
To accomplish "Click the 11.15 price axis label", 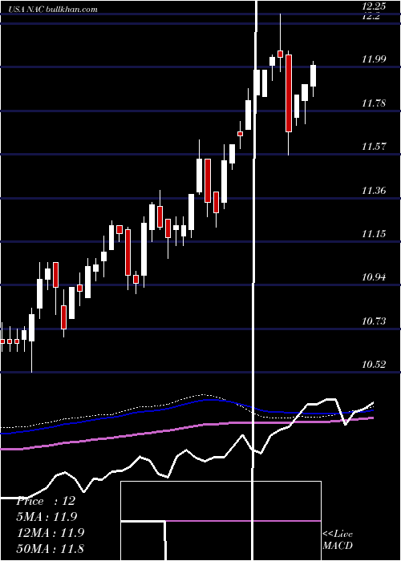I will click(x=374, y=234).
